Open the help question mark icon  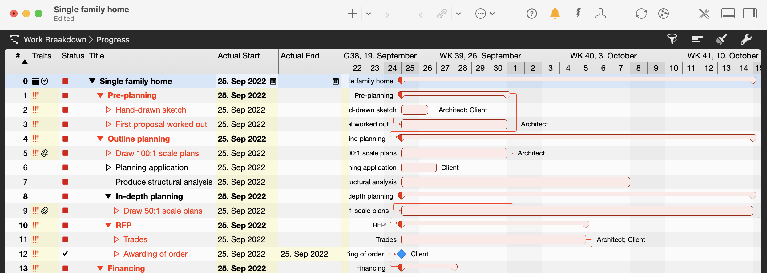531,14
